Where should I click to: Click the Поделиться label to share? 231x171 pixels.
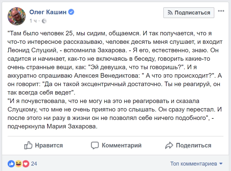coord(194,145)
